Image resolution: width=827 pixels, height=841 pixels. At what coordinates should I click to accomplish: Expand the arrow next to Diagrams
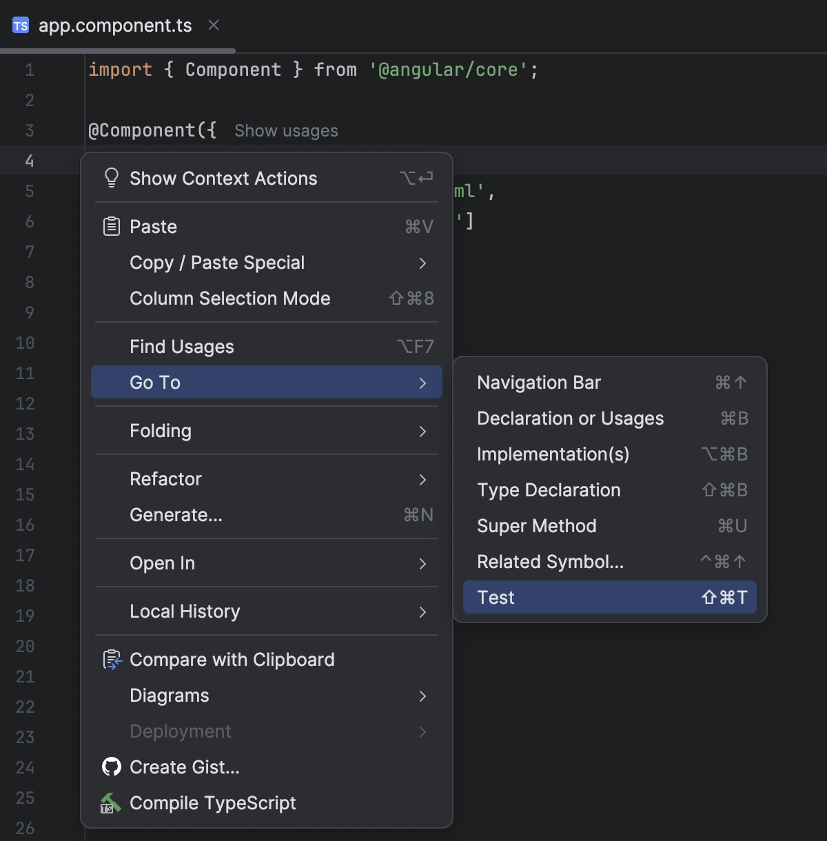point(422,696)
